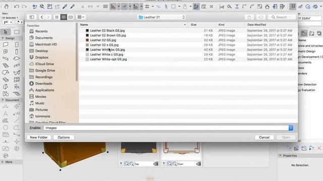323x181 pixels.
Task: Select Leather 02 Brown GS.jpg file
Action: click(188, 35)
